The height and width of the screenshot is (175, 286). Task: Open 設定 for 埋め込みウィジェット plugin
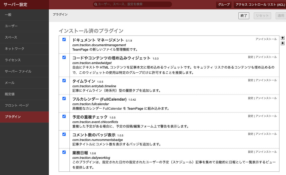pos(251,57)
